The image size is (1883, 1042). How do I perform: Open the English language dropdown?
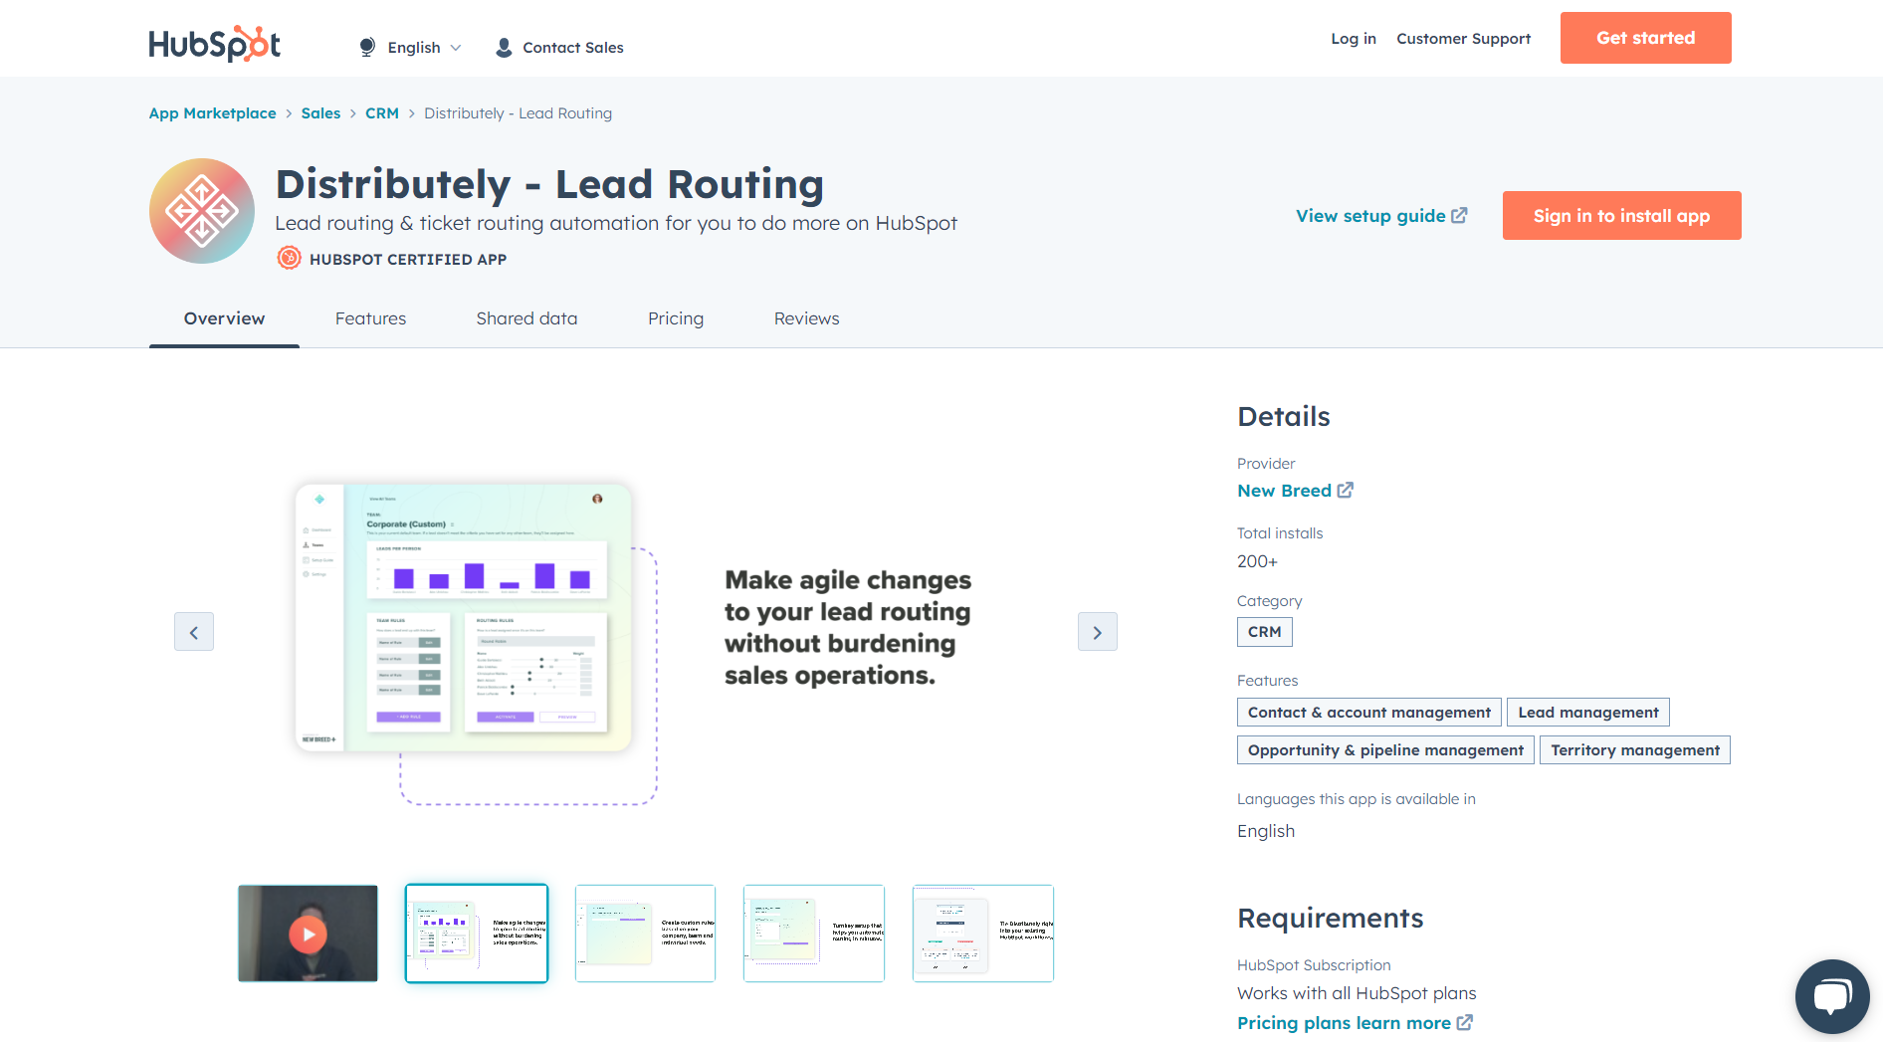tap(424, 47)
